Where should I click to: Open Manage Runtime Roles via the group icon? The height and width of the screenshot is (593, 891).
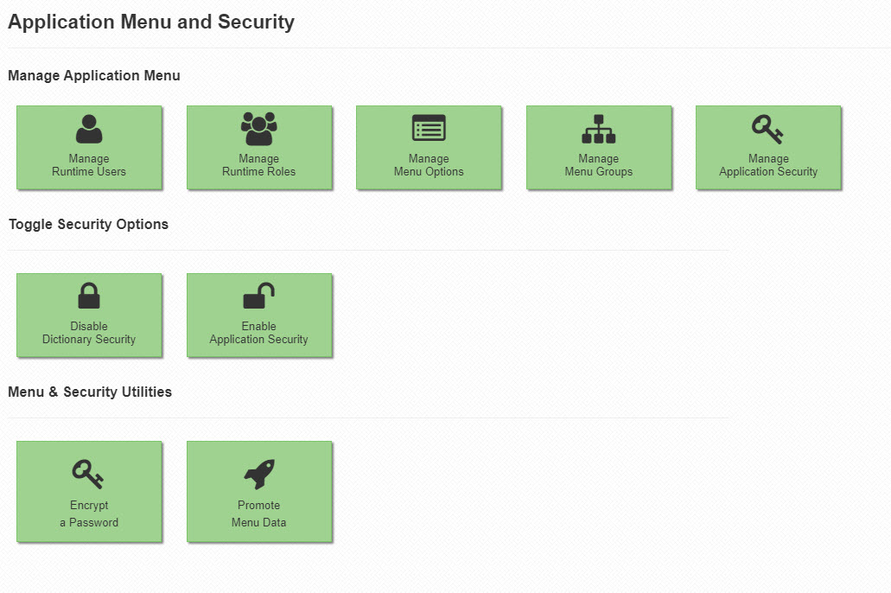tap(258, 129)
